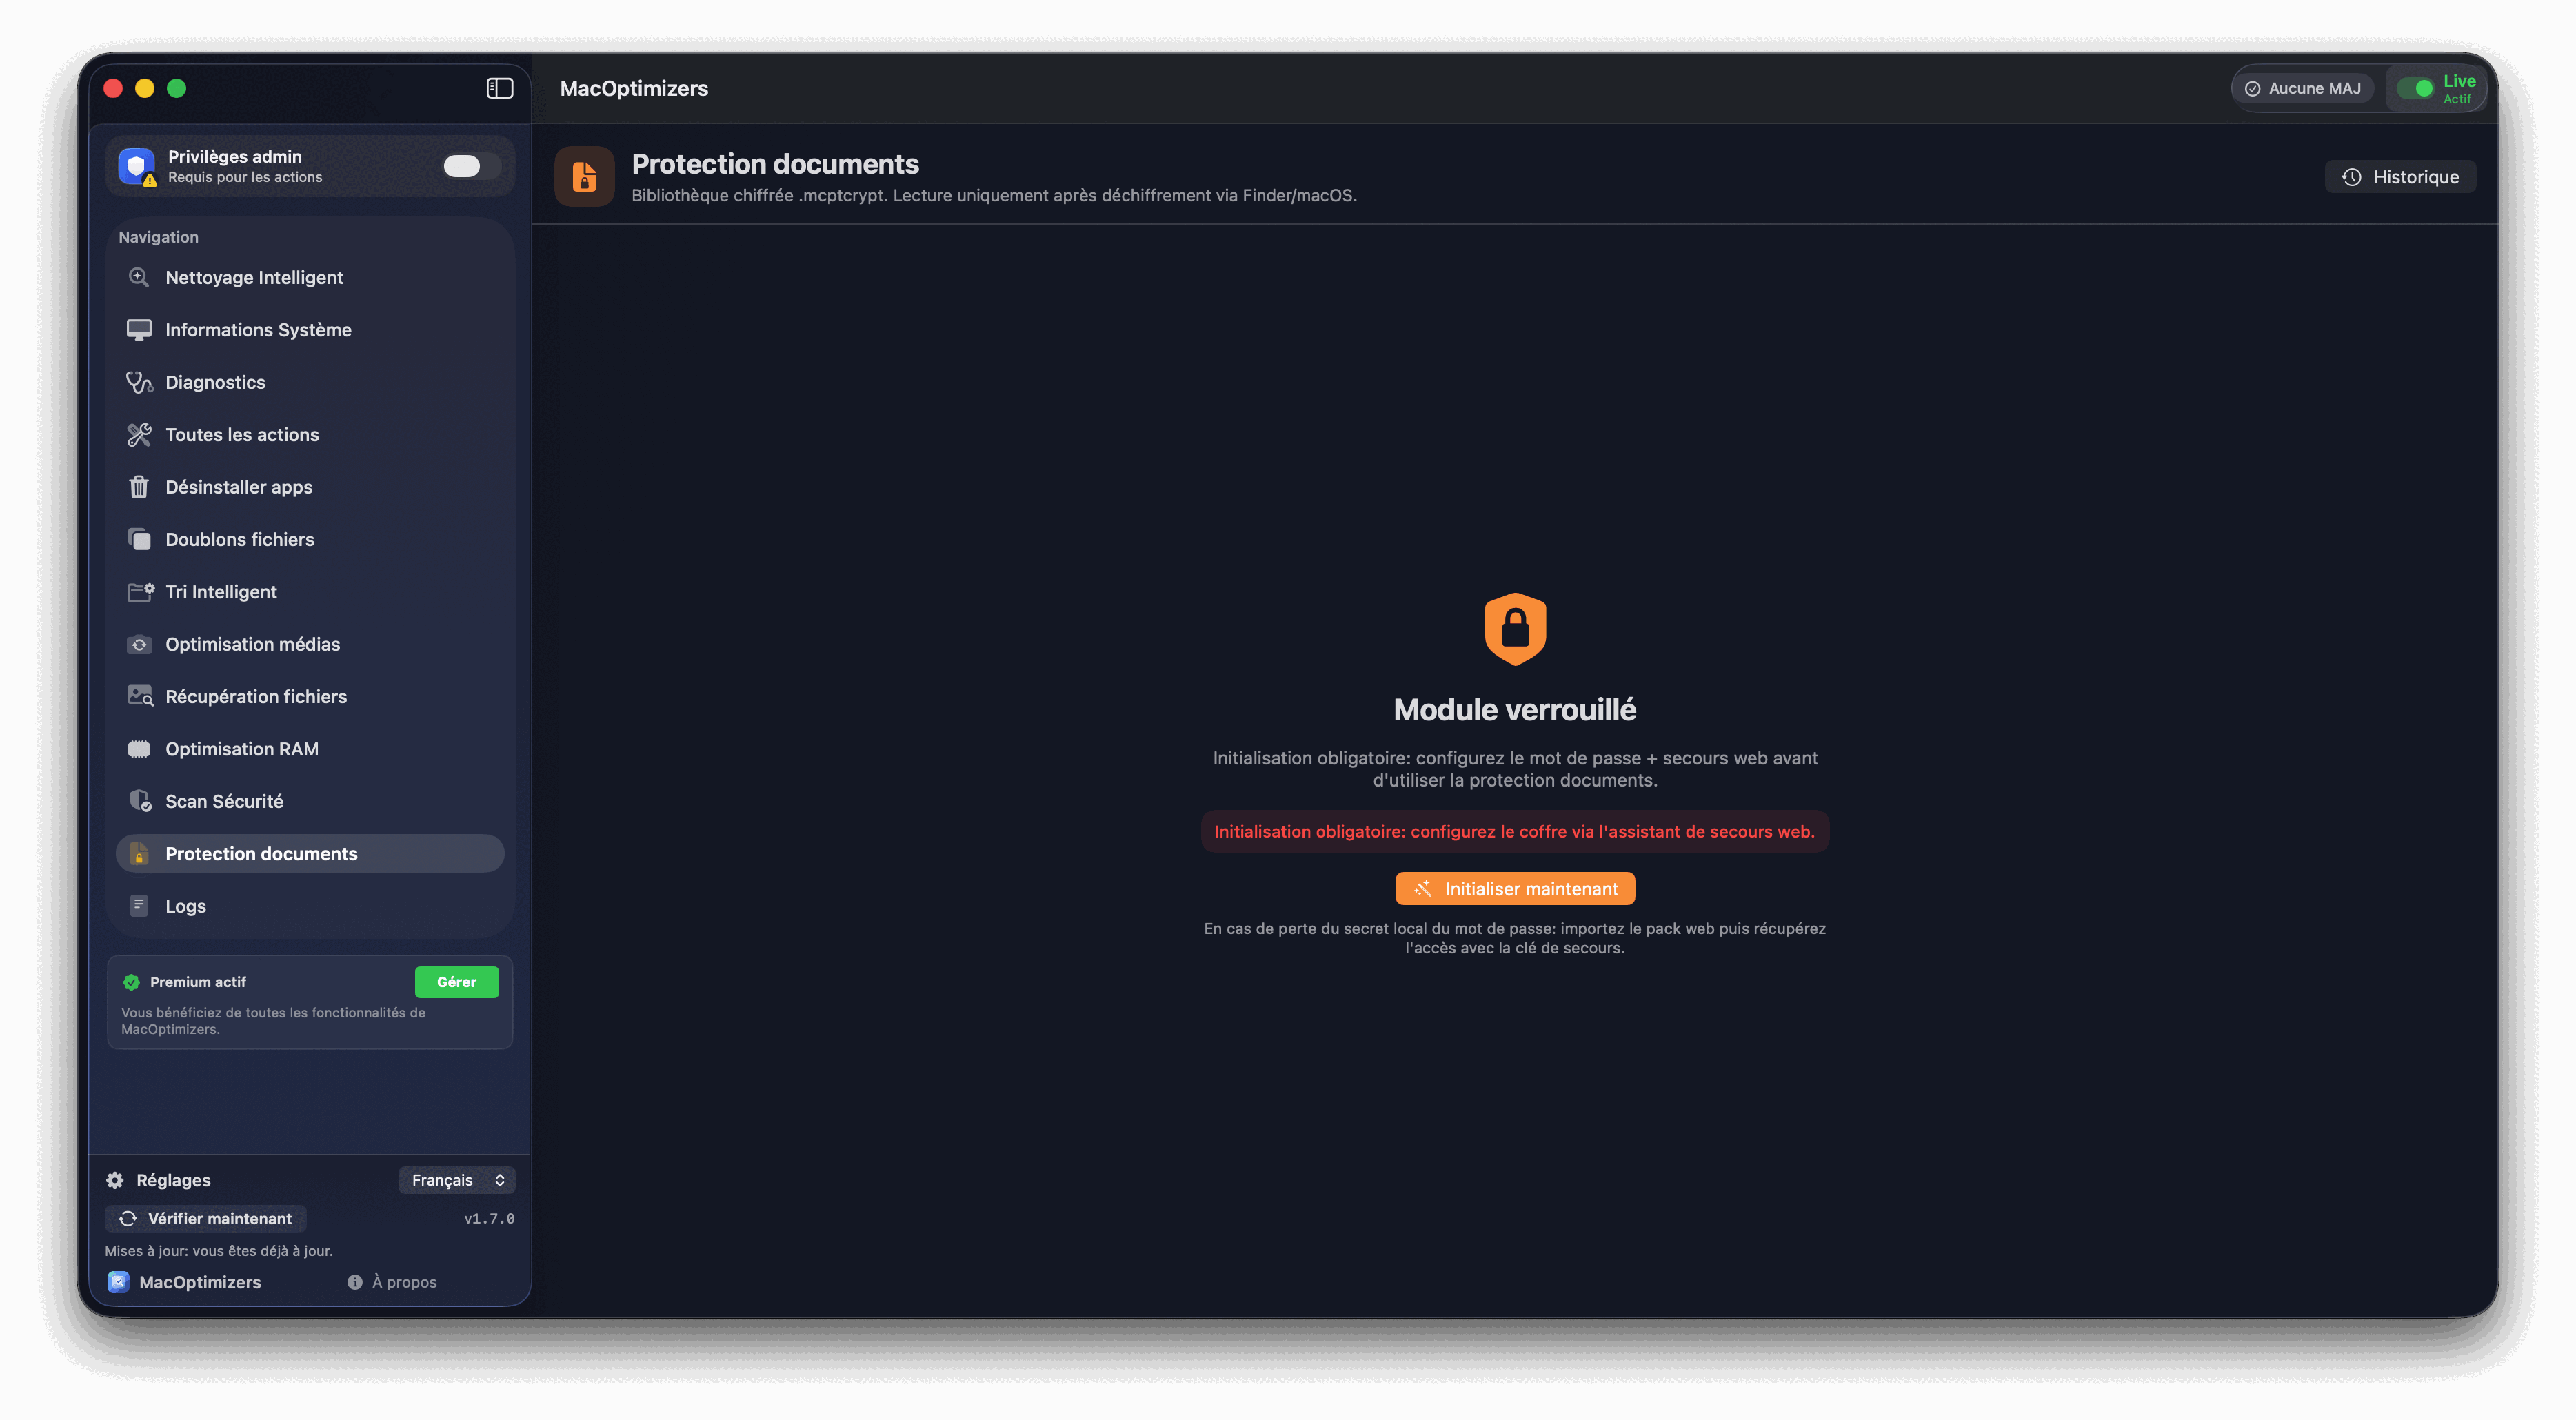This screenshot has width=2576, height=1420.
Task: Click the orange lock shield icon
Action: [x=1515, y=628]
